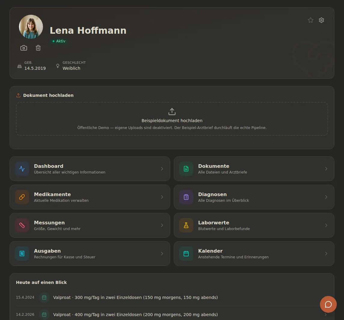Select the Dokumente title
The height and width of the screenshot is (320, 344).
[214, 166]
